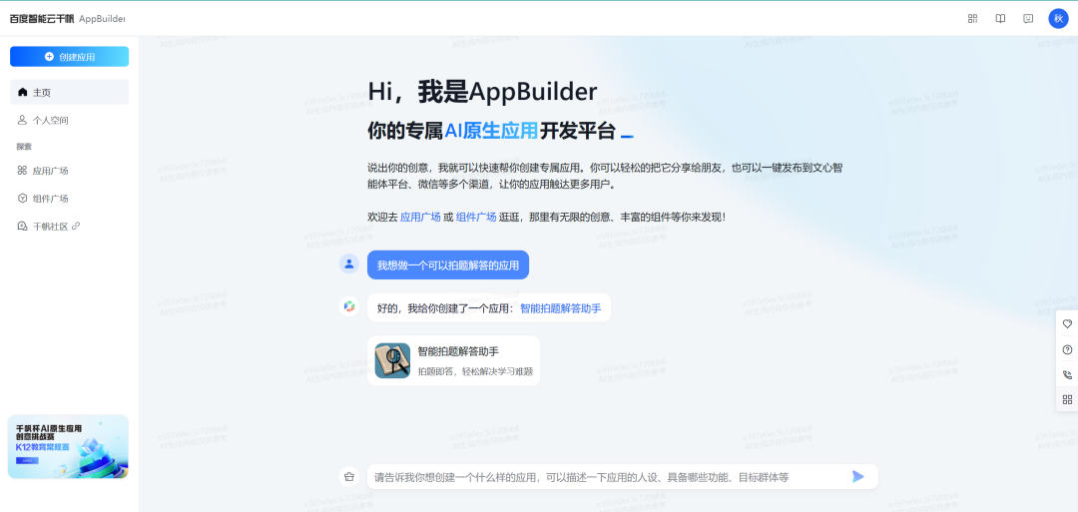Image resolution: width=1078 pixels, height=512 pixels.
Task: Click the heart icon on right floating bar
Action: (x=1067, y=323)
